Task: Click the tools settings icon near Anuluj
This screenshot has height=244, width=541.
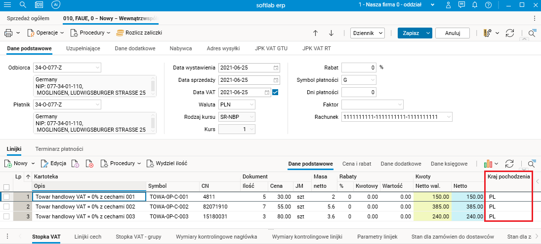Action: pos(488,33)
